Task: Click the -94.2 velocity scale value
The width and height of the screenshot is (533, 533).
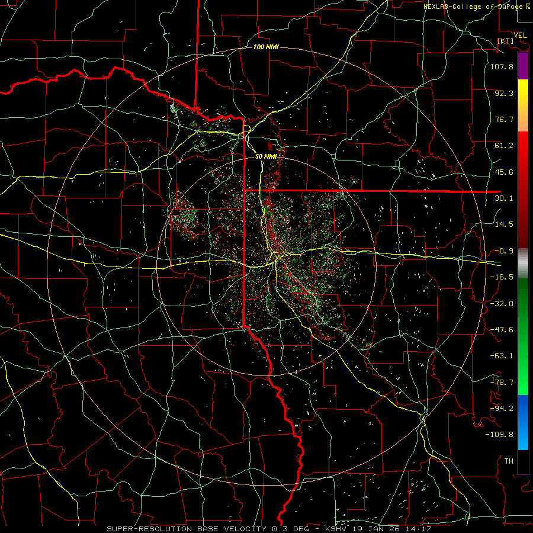Action: [x=502, y=409]
